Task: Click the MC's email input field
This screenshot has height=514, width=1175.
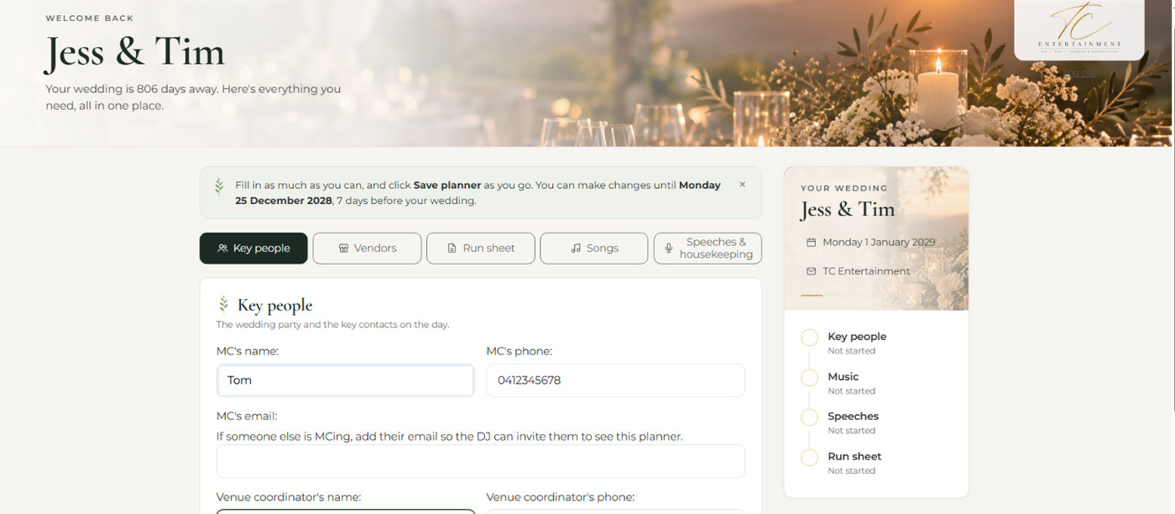Action: [480, 461]
